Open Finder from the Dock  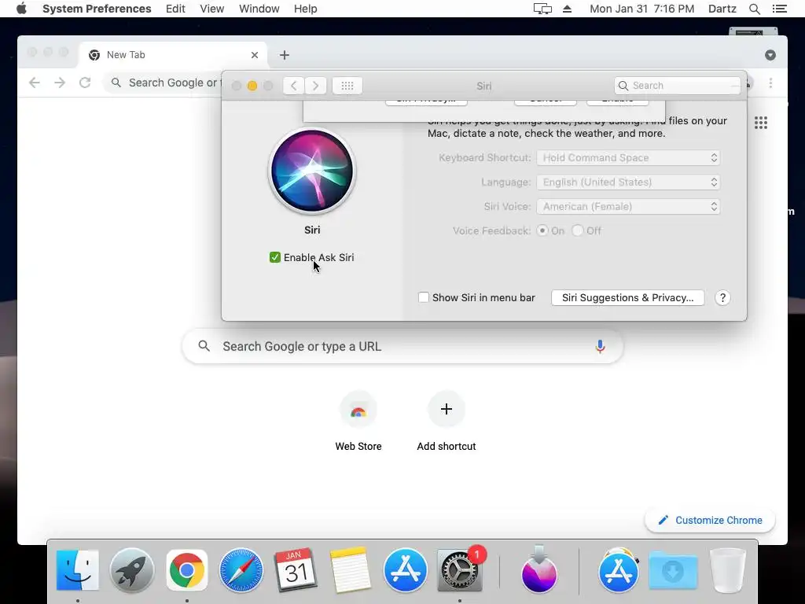pos(78,570)
